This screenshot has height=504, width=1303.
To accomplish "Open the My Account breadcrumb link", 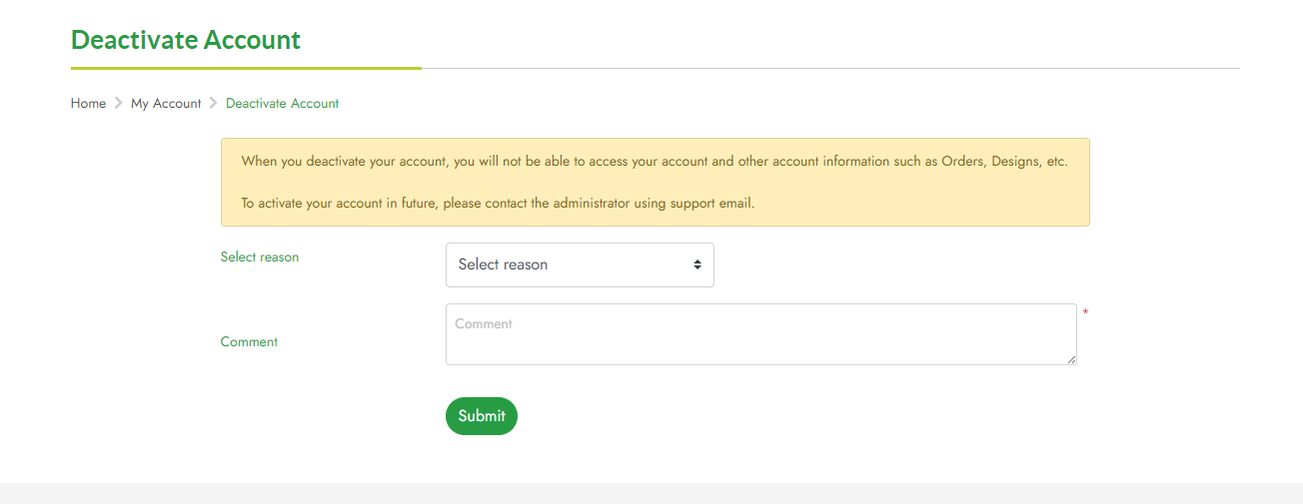I will (166, 104).
